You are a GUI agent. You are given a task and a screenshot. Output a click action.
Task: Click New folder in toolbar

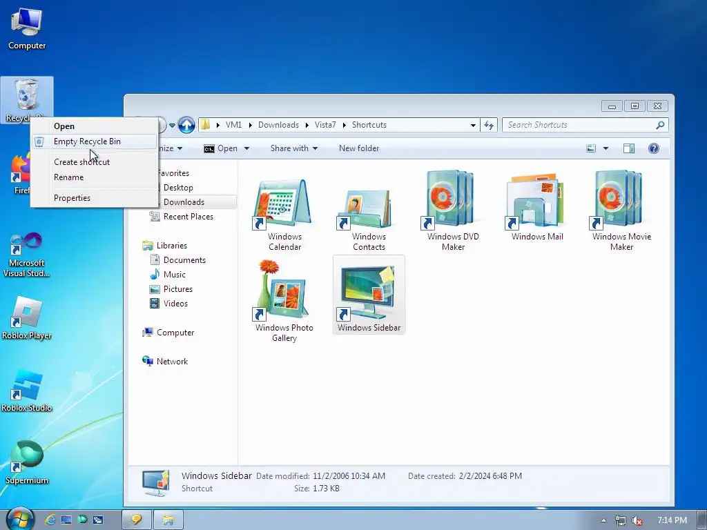[x=359, y=148]
